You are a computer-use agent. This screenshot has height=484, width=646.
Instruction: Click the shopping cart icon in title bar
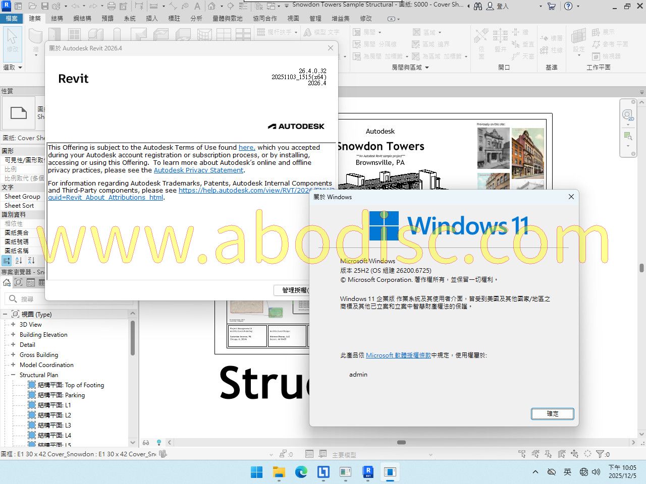[x=551, y=6]
